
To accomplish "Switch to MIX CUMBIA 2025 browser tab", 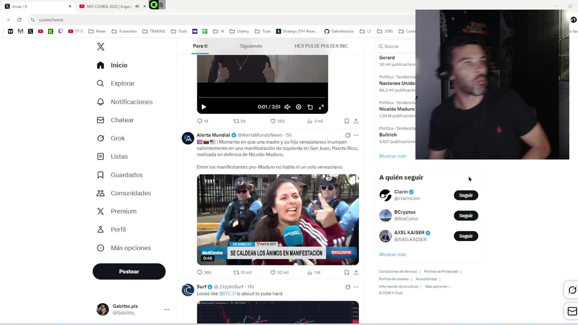I will [109, 6].
